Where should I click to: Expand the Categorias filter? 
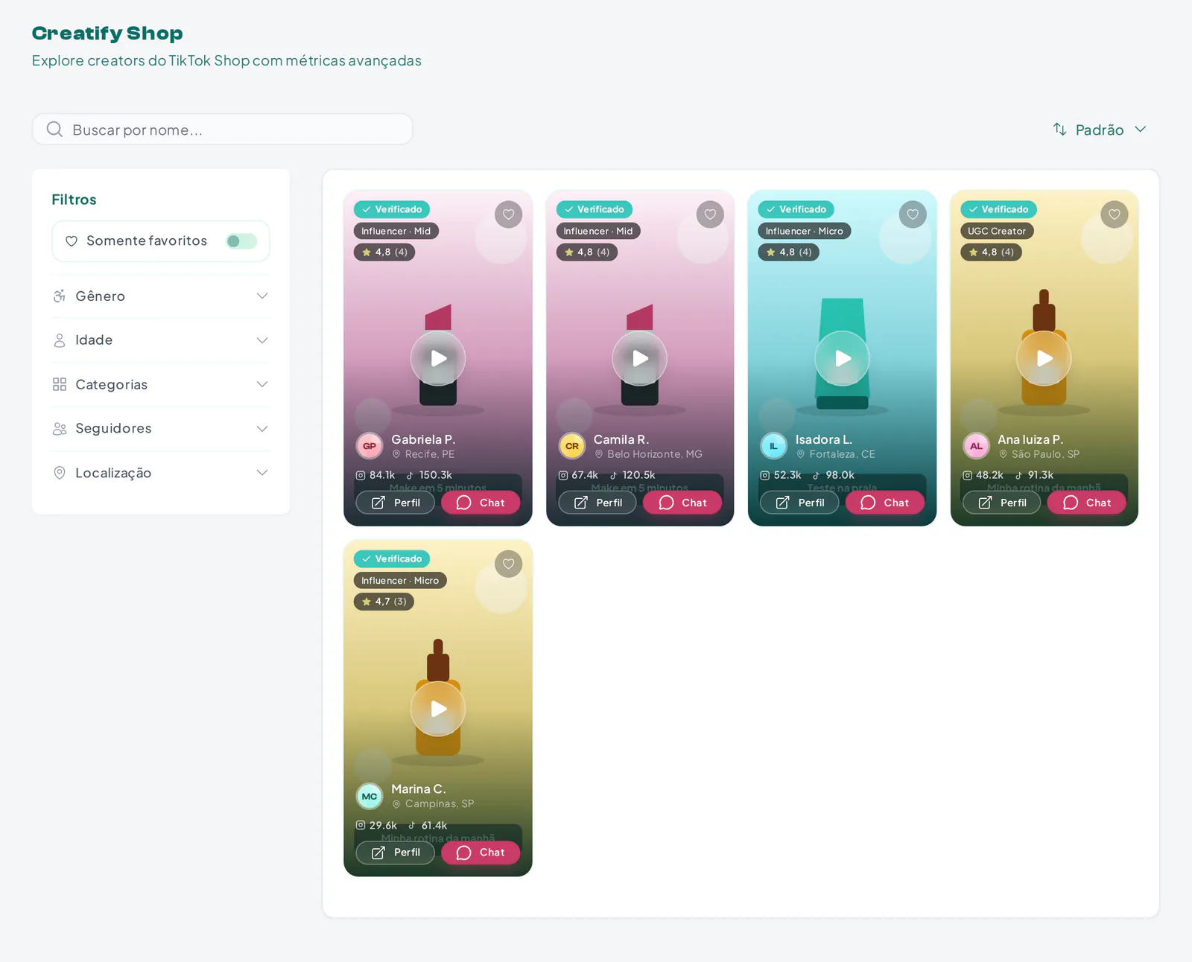tap(161, 384)
